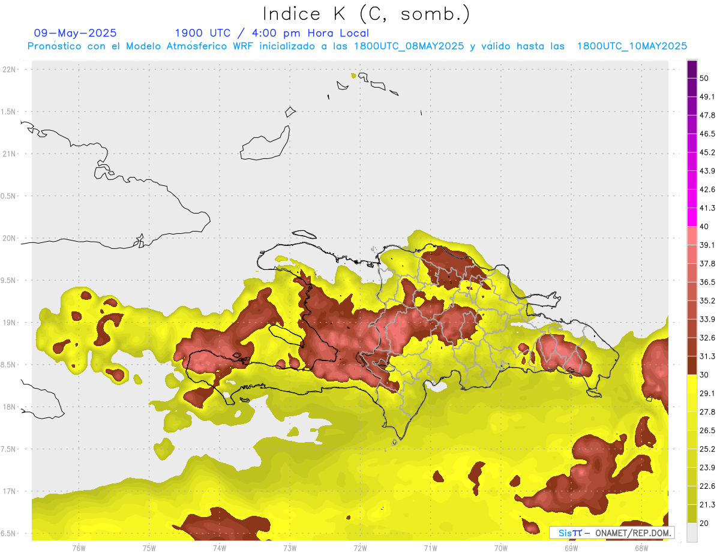Click the colorbar value "46.5"
Viewport: 720px width, 556px height.
click(x=707, y=134)
